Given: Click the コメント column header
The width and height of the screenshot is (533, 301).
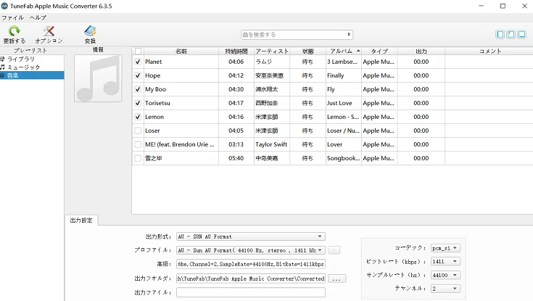Looking at the screenshot, I should tap(490, 51).
